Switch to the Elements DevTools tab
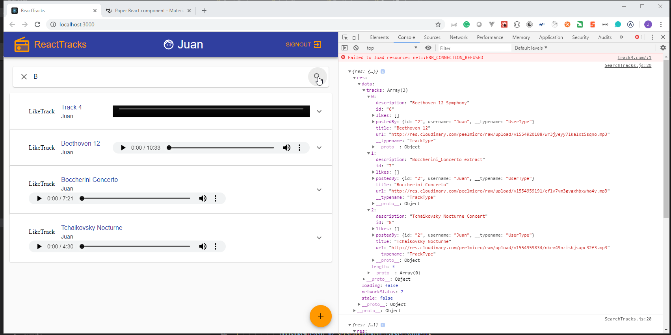Viewport: 671px width, 335px height. pos(379,37)
